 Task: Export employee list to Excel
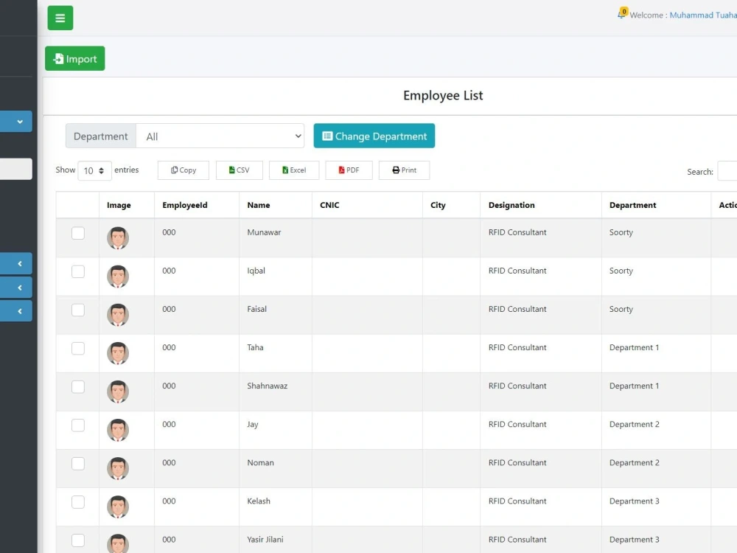[293, 170]
